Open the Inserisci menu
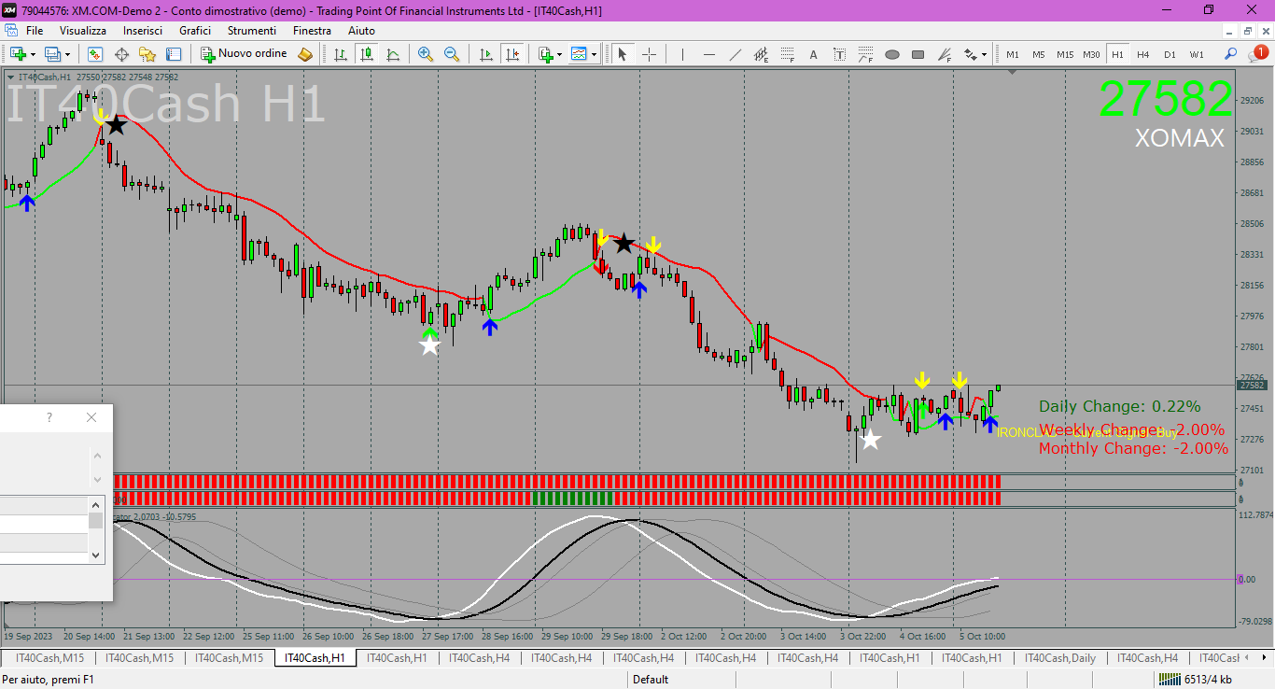The image size is (1275, 689). (x=143, y=31)
